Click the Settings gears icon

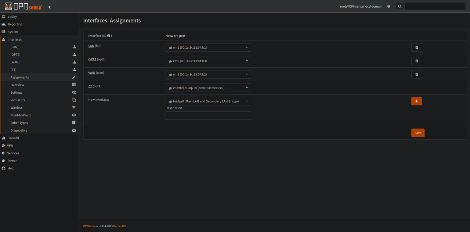[74, 93]
